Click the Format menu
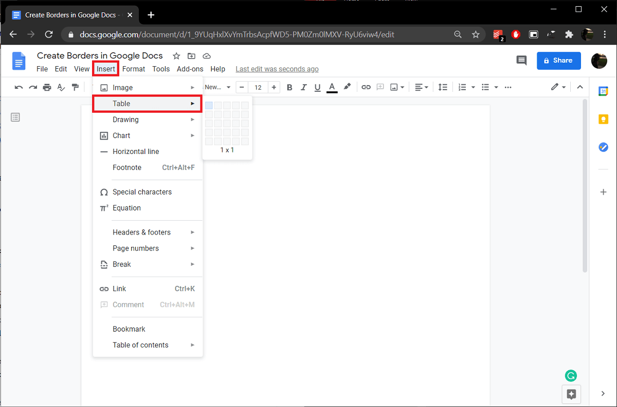Viewport: 617px width, 407px height. coord(133,68)
